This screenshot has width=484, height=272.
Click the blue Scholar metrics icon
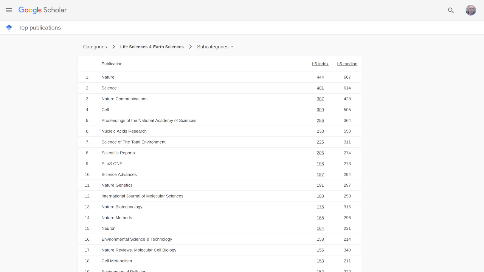9,28
